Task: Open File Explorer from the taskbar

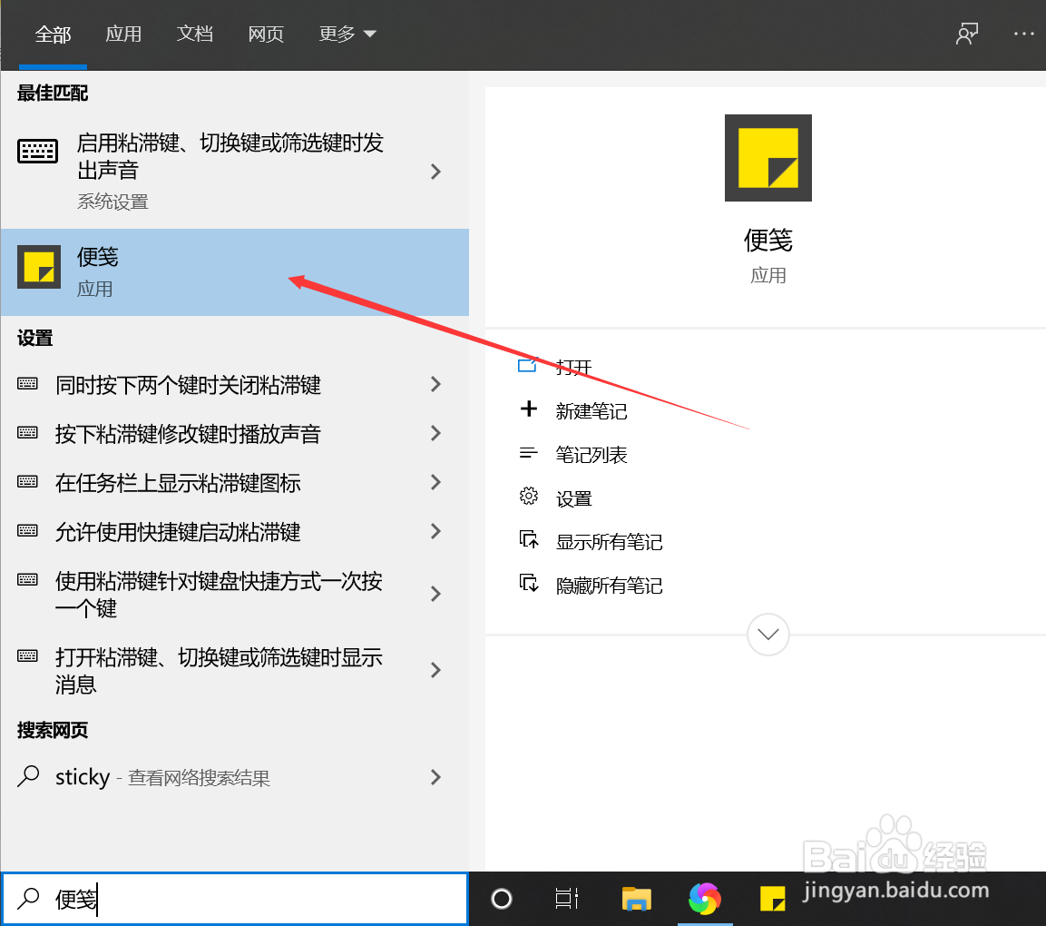Action: [x=636, y=899]
